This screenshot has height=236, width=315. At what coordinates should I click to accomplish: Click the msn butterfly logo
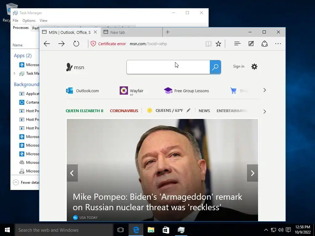[75, 67]
